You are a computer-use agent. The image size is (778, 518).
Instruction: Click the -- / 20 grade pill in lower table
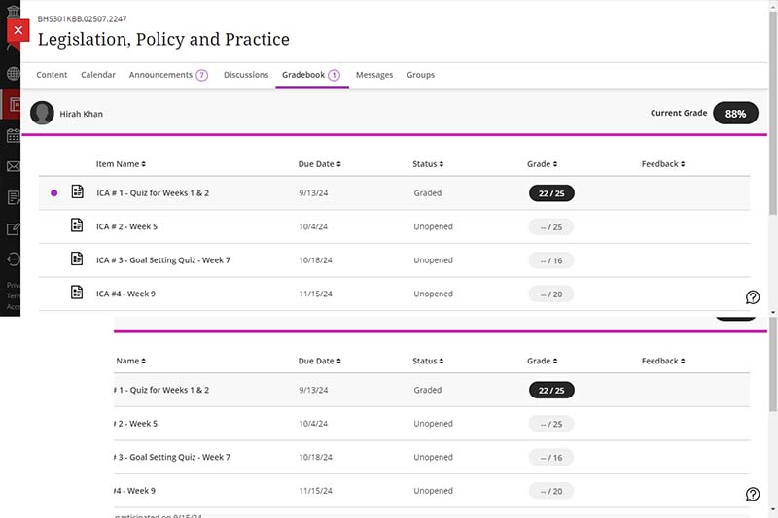pyautogui.click(x=551, y=491)
